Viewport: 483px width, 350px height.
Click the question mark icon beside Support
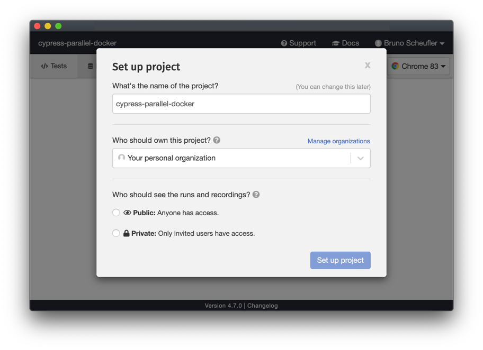tap(285, 43)
